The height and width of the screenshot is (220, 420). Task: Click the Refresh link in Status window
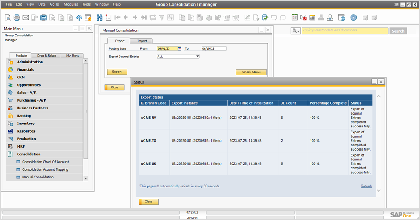click(x=366, y=186)
